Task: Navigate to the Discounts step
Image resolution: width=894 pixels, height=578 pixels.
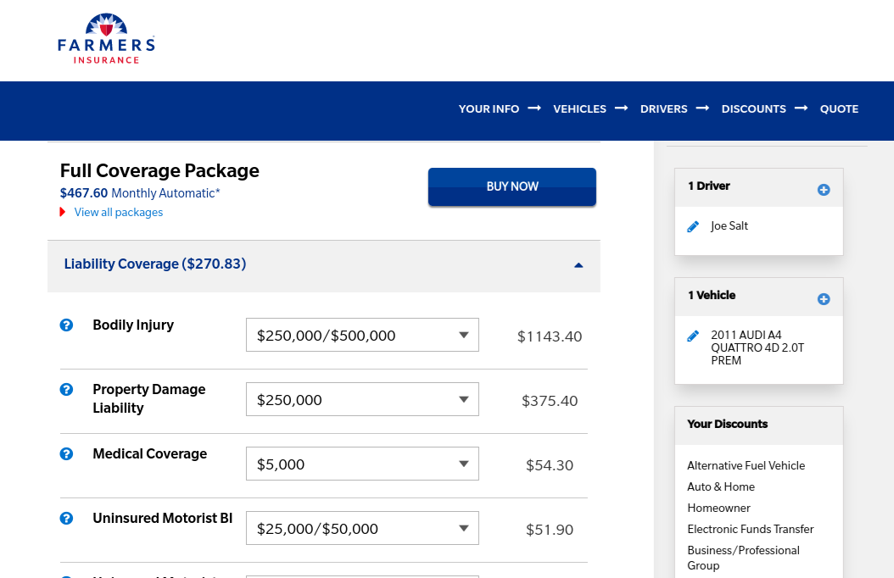Action: click(x=753, y=108)
